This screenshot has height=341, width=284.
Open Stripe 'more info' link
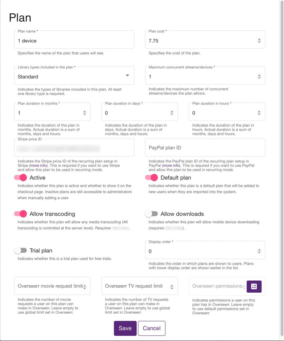point(39,166)
